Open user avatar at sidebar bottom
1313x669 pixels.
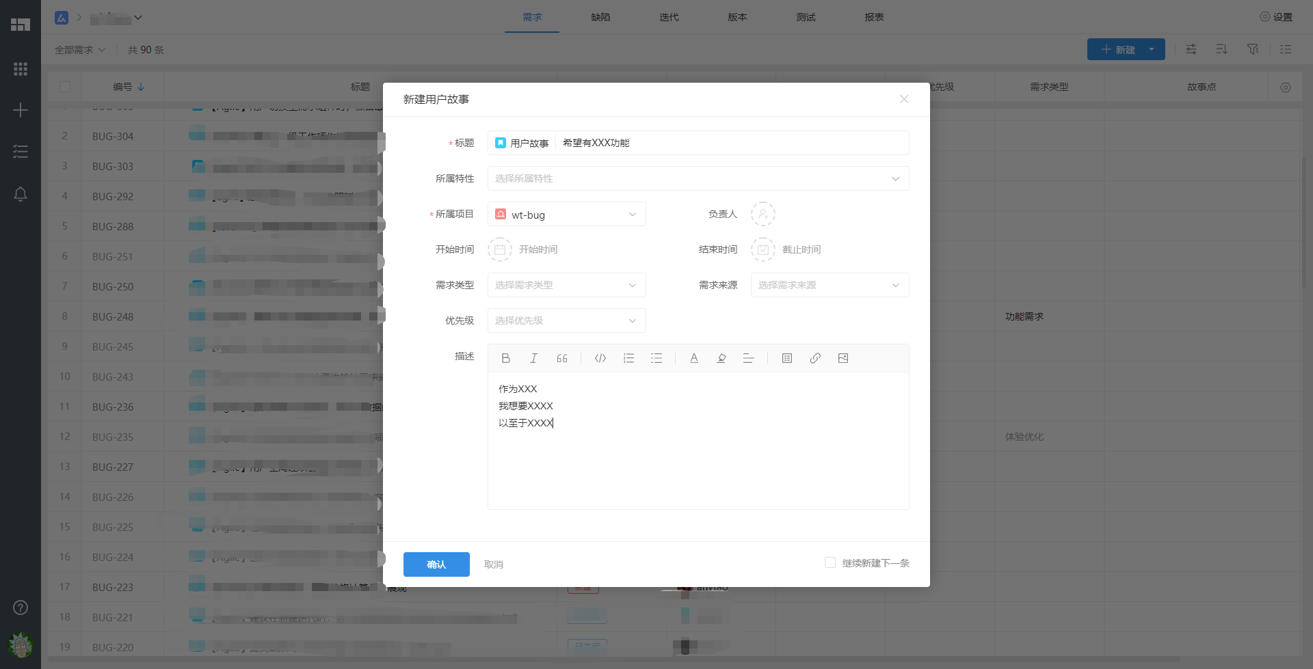[x=21, y=644]
